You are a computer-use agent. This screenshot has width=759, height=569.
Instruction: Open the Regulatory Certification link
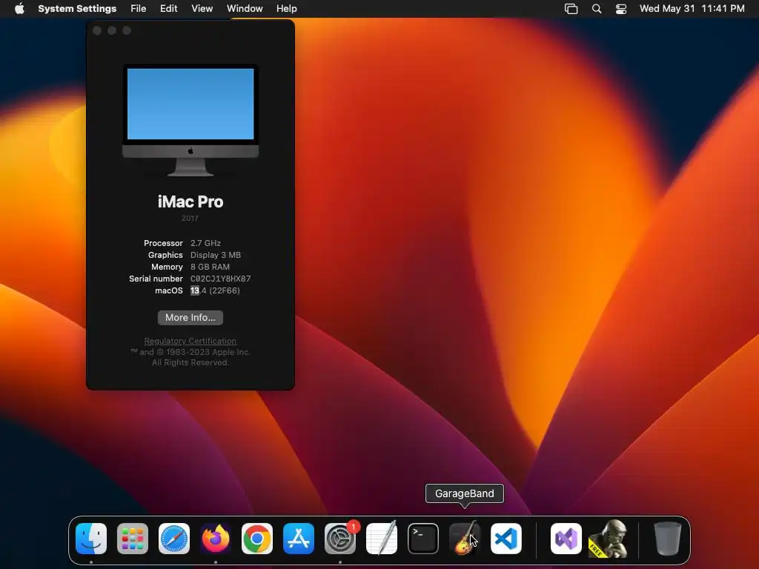coord(190,341)
